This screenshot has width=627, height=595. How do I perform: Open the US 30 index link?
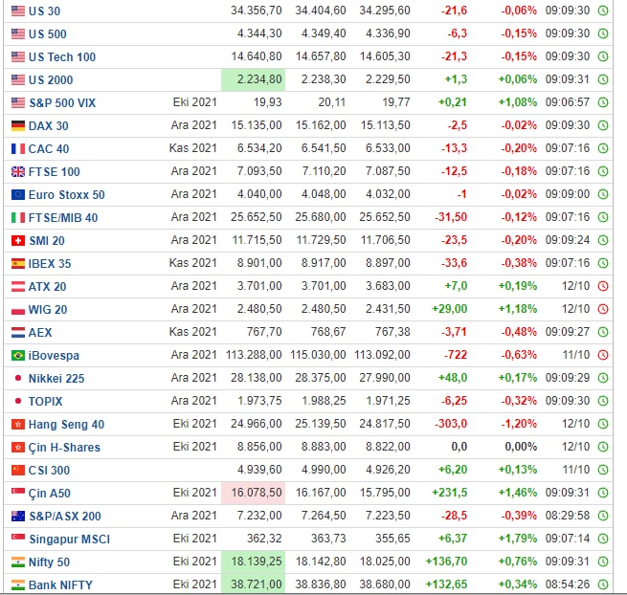(x=44, y=11)
